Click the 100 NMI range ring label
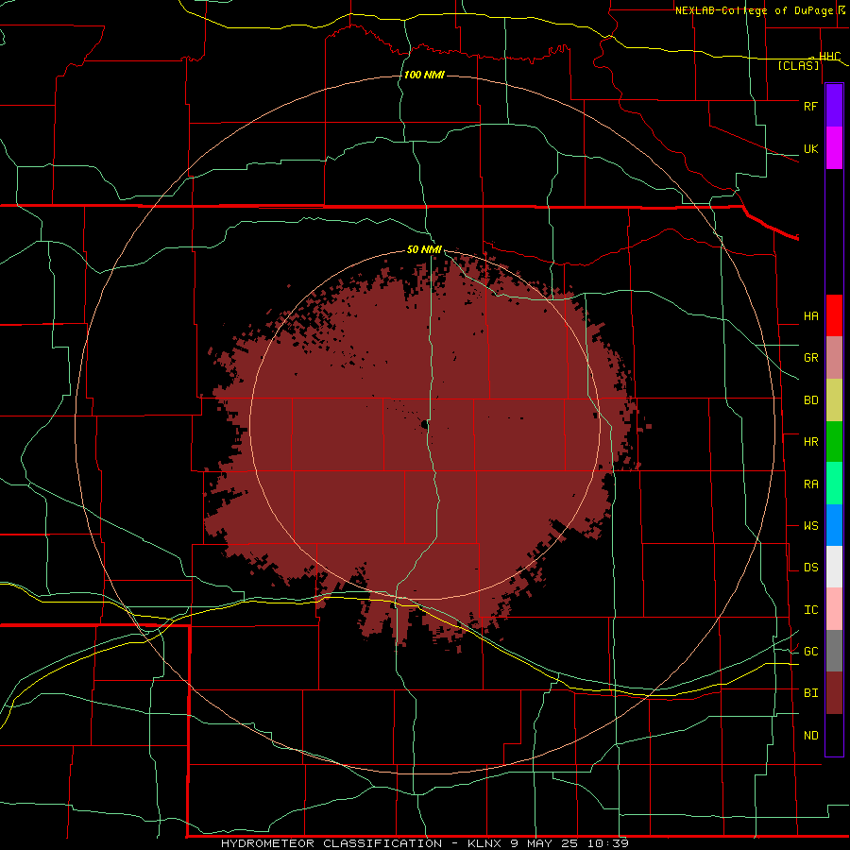This screenshot has width=850, height=850. (424, 75)
